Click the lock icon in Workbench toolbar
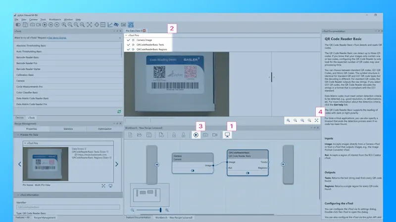The width and height of the screenshot is (396, 222). point(174,135)
